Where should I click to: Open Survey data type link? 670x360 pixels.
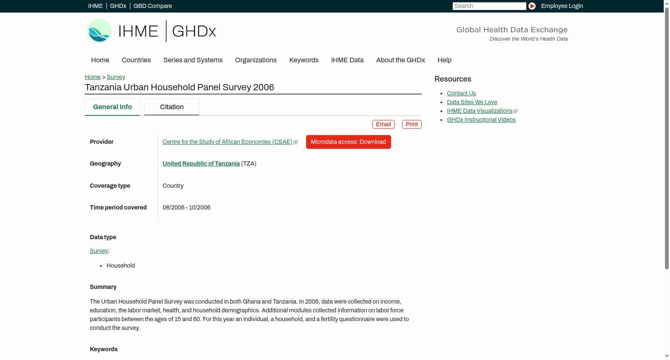coord(99,251)
